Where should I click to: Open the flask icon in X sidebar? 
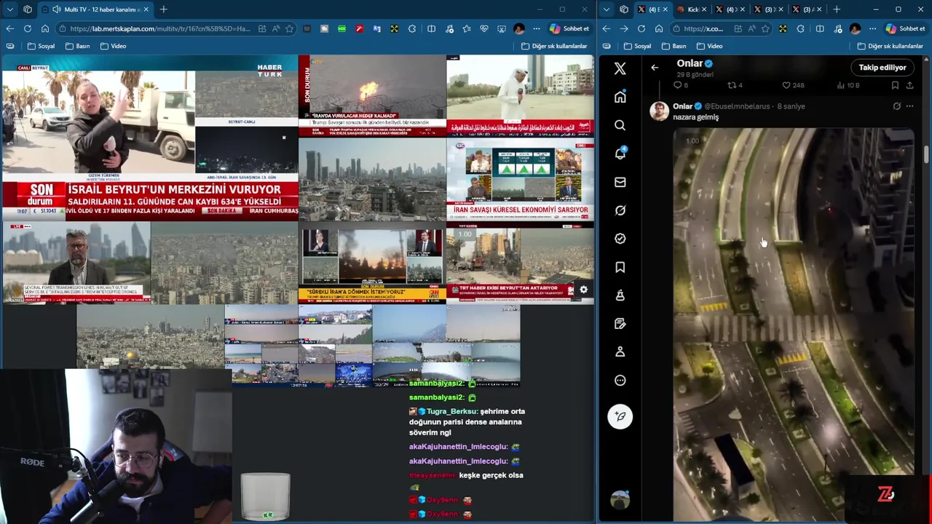pyautogui.click(x=620, y=295)
